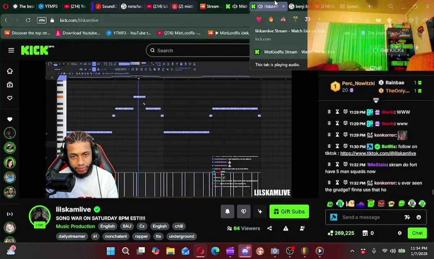The width and height of the screenshot is (434, 259).
Task: Go to Home in Kick sidebar
Action: (x=10, y=71)
